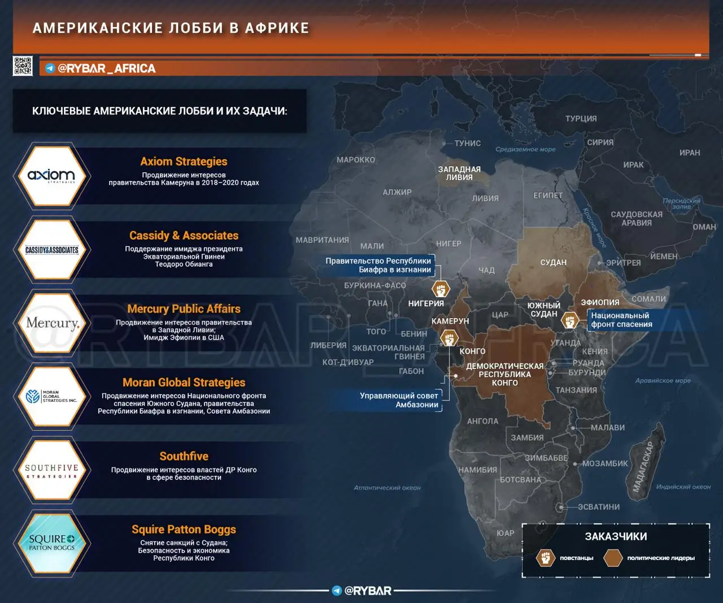723x603 pixels.
Task: Select the Mercury logo hexagon
Action: pos(51,323)
